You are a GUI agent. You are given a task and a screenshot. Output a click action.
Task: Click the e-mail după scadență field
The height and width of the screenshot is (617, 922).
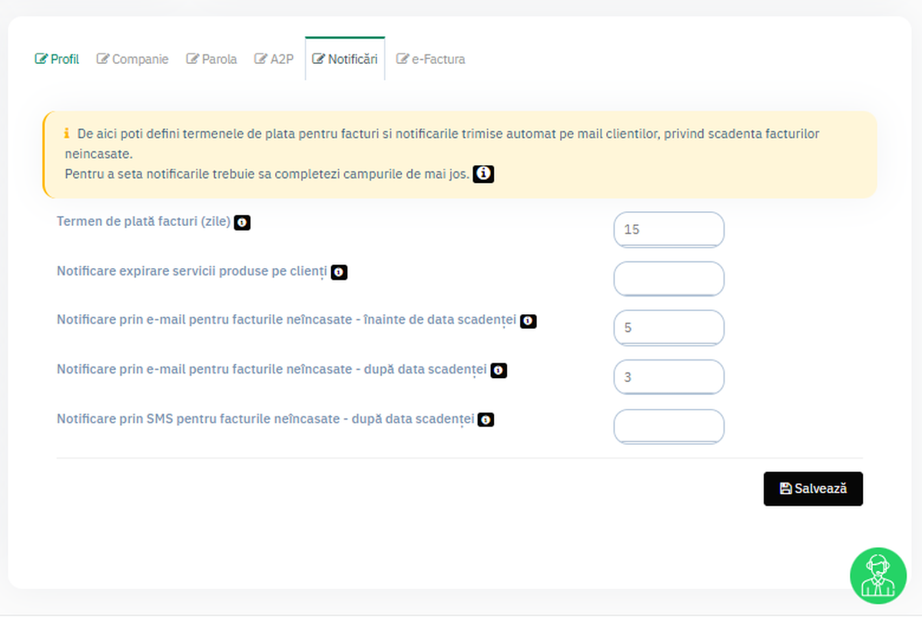tap(668, 377)
